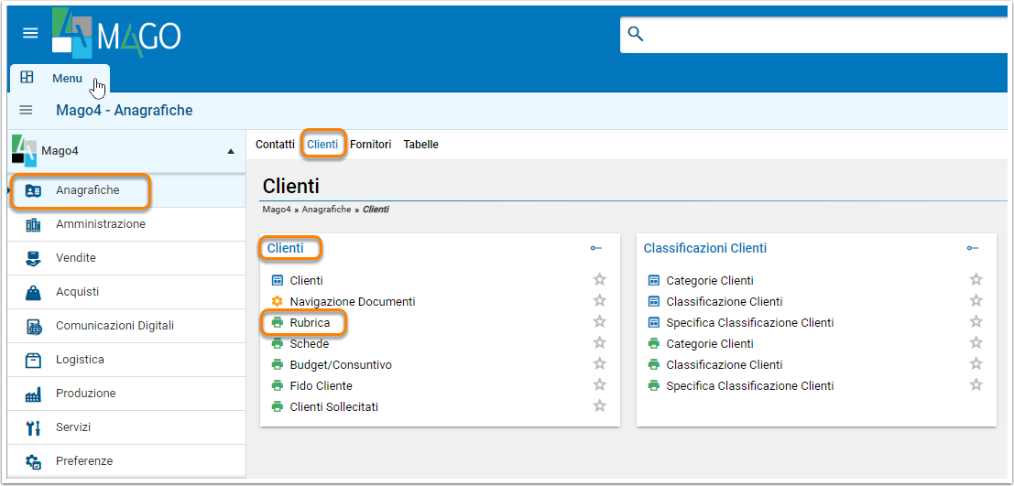
Task: Favorite Navigazione Documenti with its star
Action: [599, 300]
